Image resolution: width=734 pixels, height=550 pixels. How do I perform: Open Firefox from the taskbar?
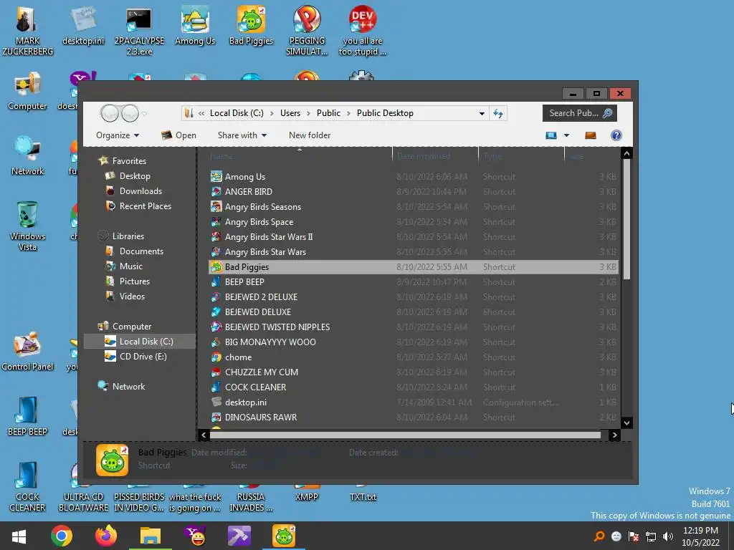(106, 536)
